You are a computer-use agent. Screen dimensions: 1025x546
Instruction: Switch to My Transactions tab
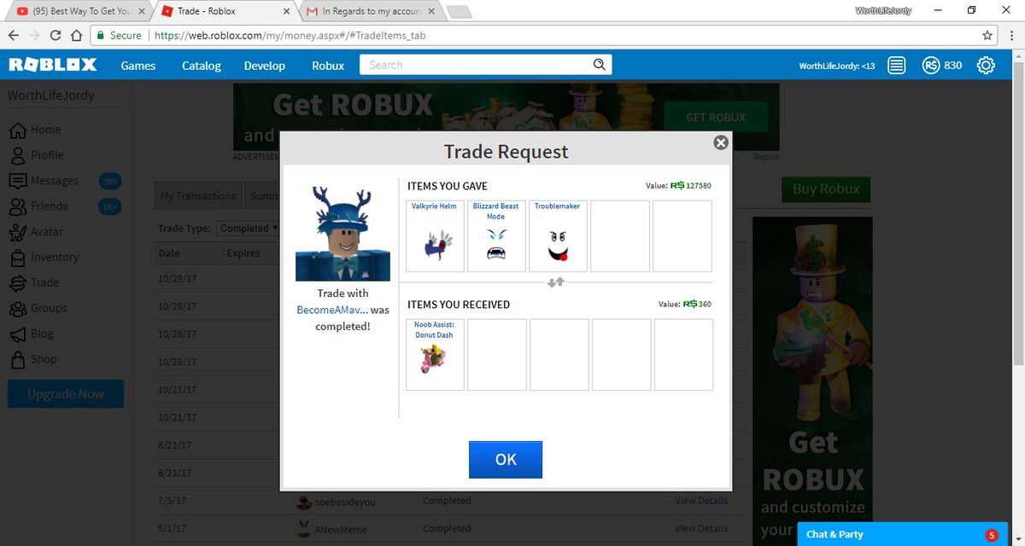coord(197,195)
